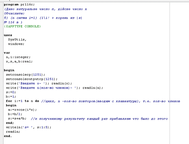Click the 'for i:=1 to n do' statement
Screen dimensions: 189x144
[22, 101]
